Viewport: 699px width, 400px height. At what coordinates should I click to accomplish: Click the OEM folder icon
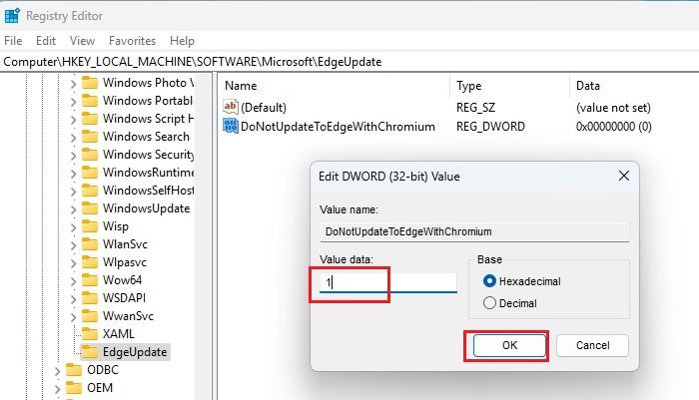pos(74,388)
